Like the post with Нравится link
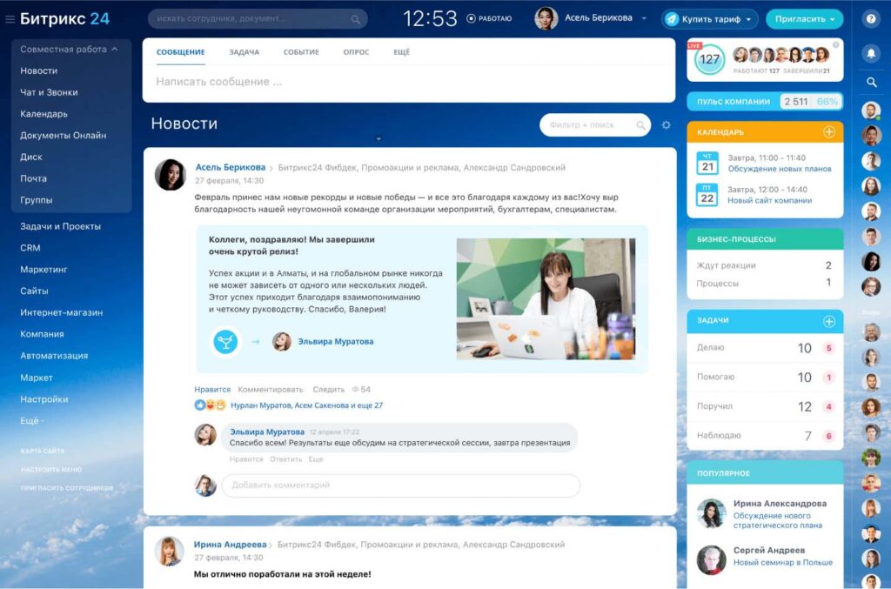Screen dimensions: 891x589 coord(212,390)
